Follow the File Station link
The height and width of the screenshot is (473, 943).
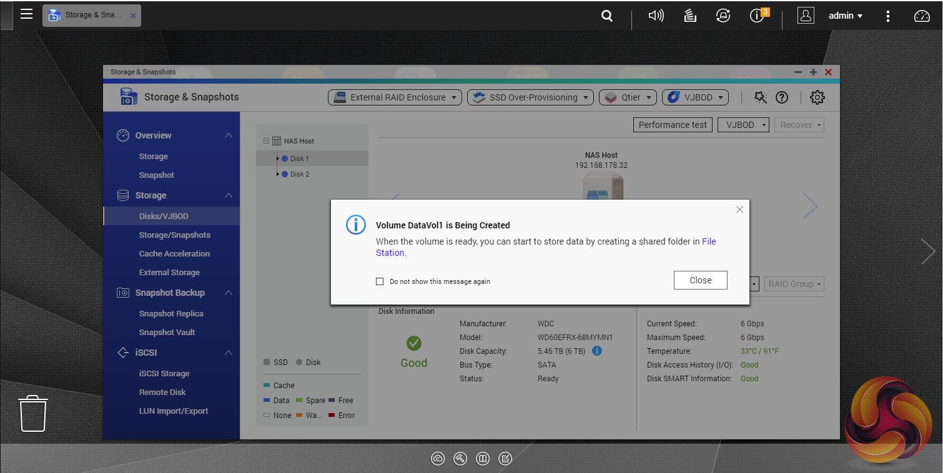[x=708, y=241]
